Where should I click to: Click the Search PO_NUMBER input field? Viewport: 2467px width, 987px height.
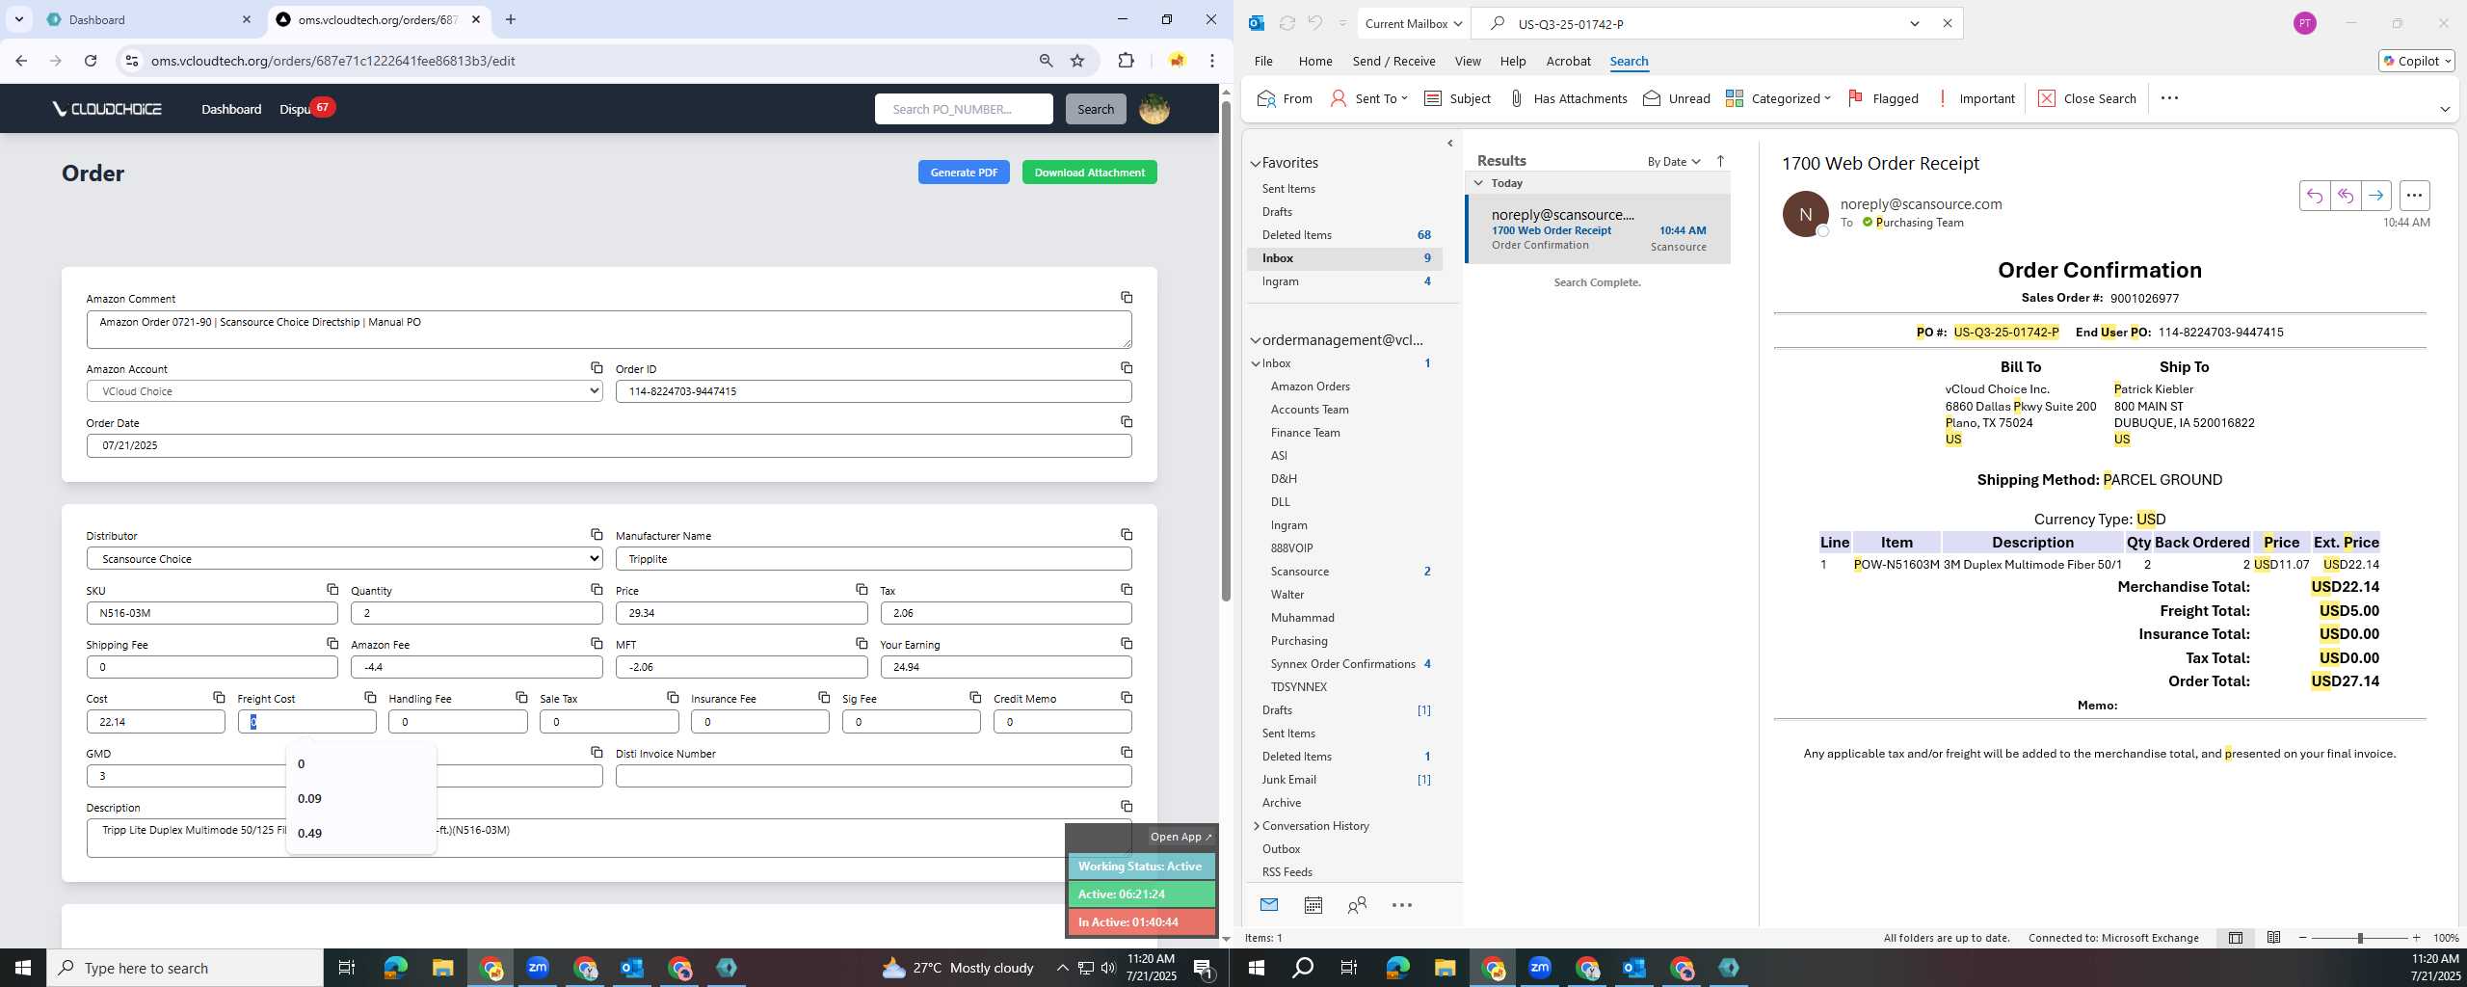[964, 109]
